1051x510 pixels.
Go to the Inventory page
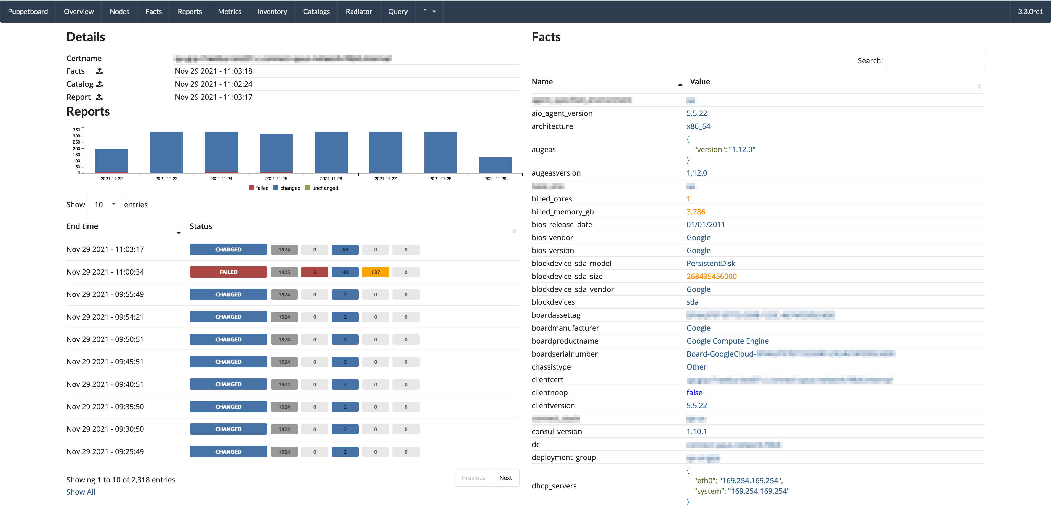272,11
